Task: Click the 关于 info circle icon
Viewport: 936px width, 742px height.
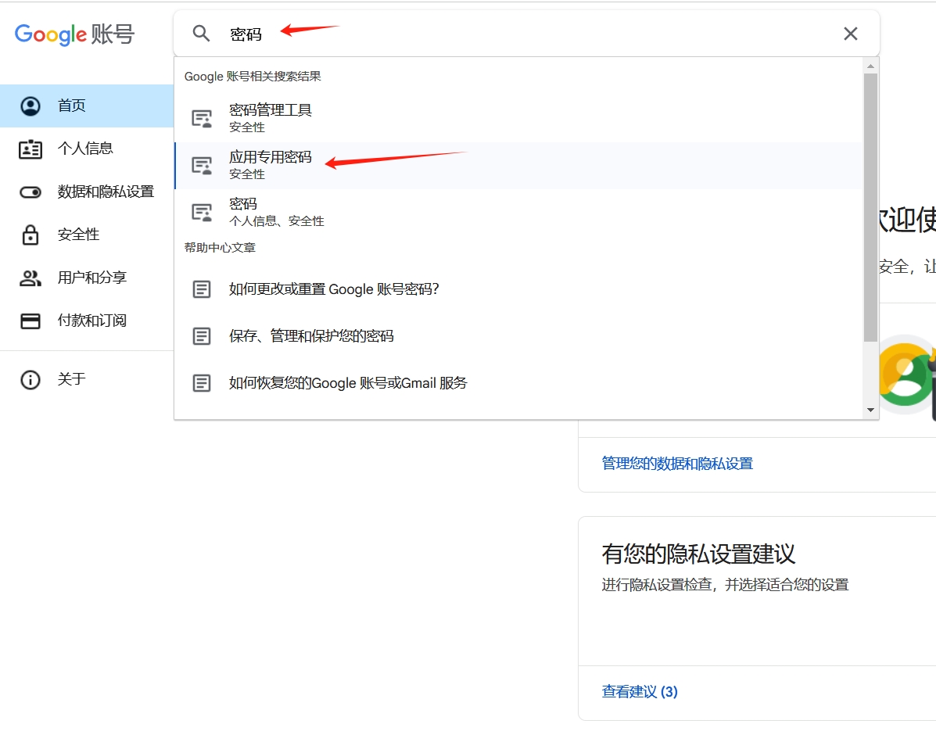Action: (x=30, y=380)
